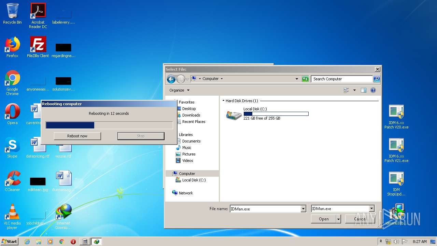437x246 pixels.
Task: Launch FileZilla Client shortcut
Action: (38, 47)
